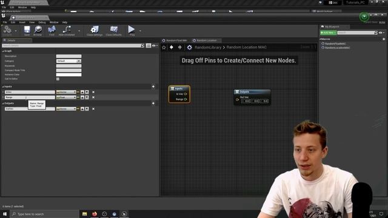Move the Range input up
This screenshot has height=218, width=388.
coord(82,97)
